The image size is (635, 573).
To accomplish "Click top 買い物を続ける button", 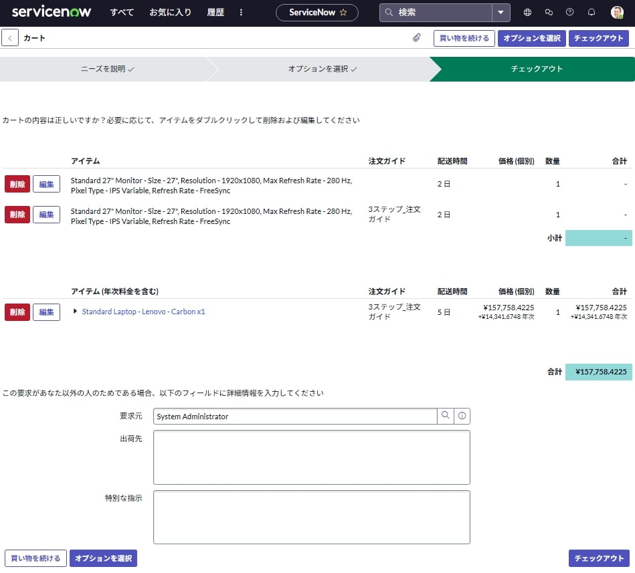I will 464,38.
